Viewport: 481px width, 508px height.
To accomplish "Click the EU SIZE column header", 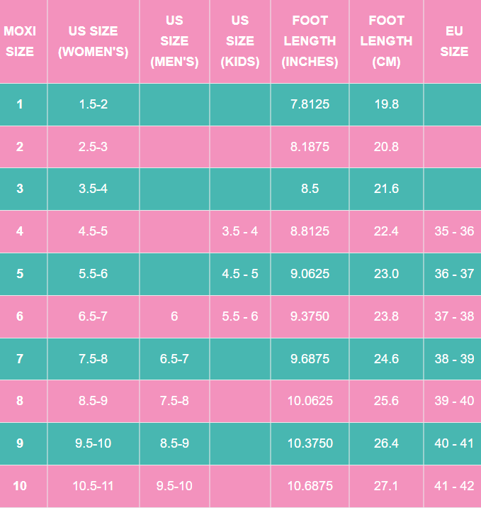I will coord(454,41).
